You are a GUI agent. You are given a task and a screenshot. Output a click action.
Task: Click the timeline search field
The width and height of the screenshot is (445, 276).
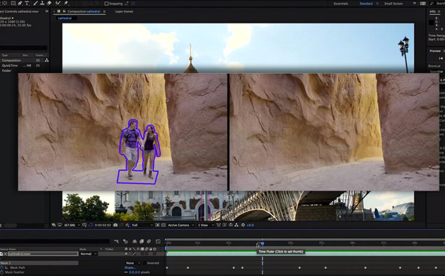coord(55,241)
